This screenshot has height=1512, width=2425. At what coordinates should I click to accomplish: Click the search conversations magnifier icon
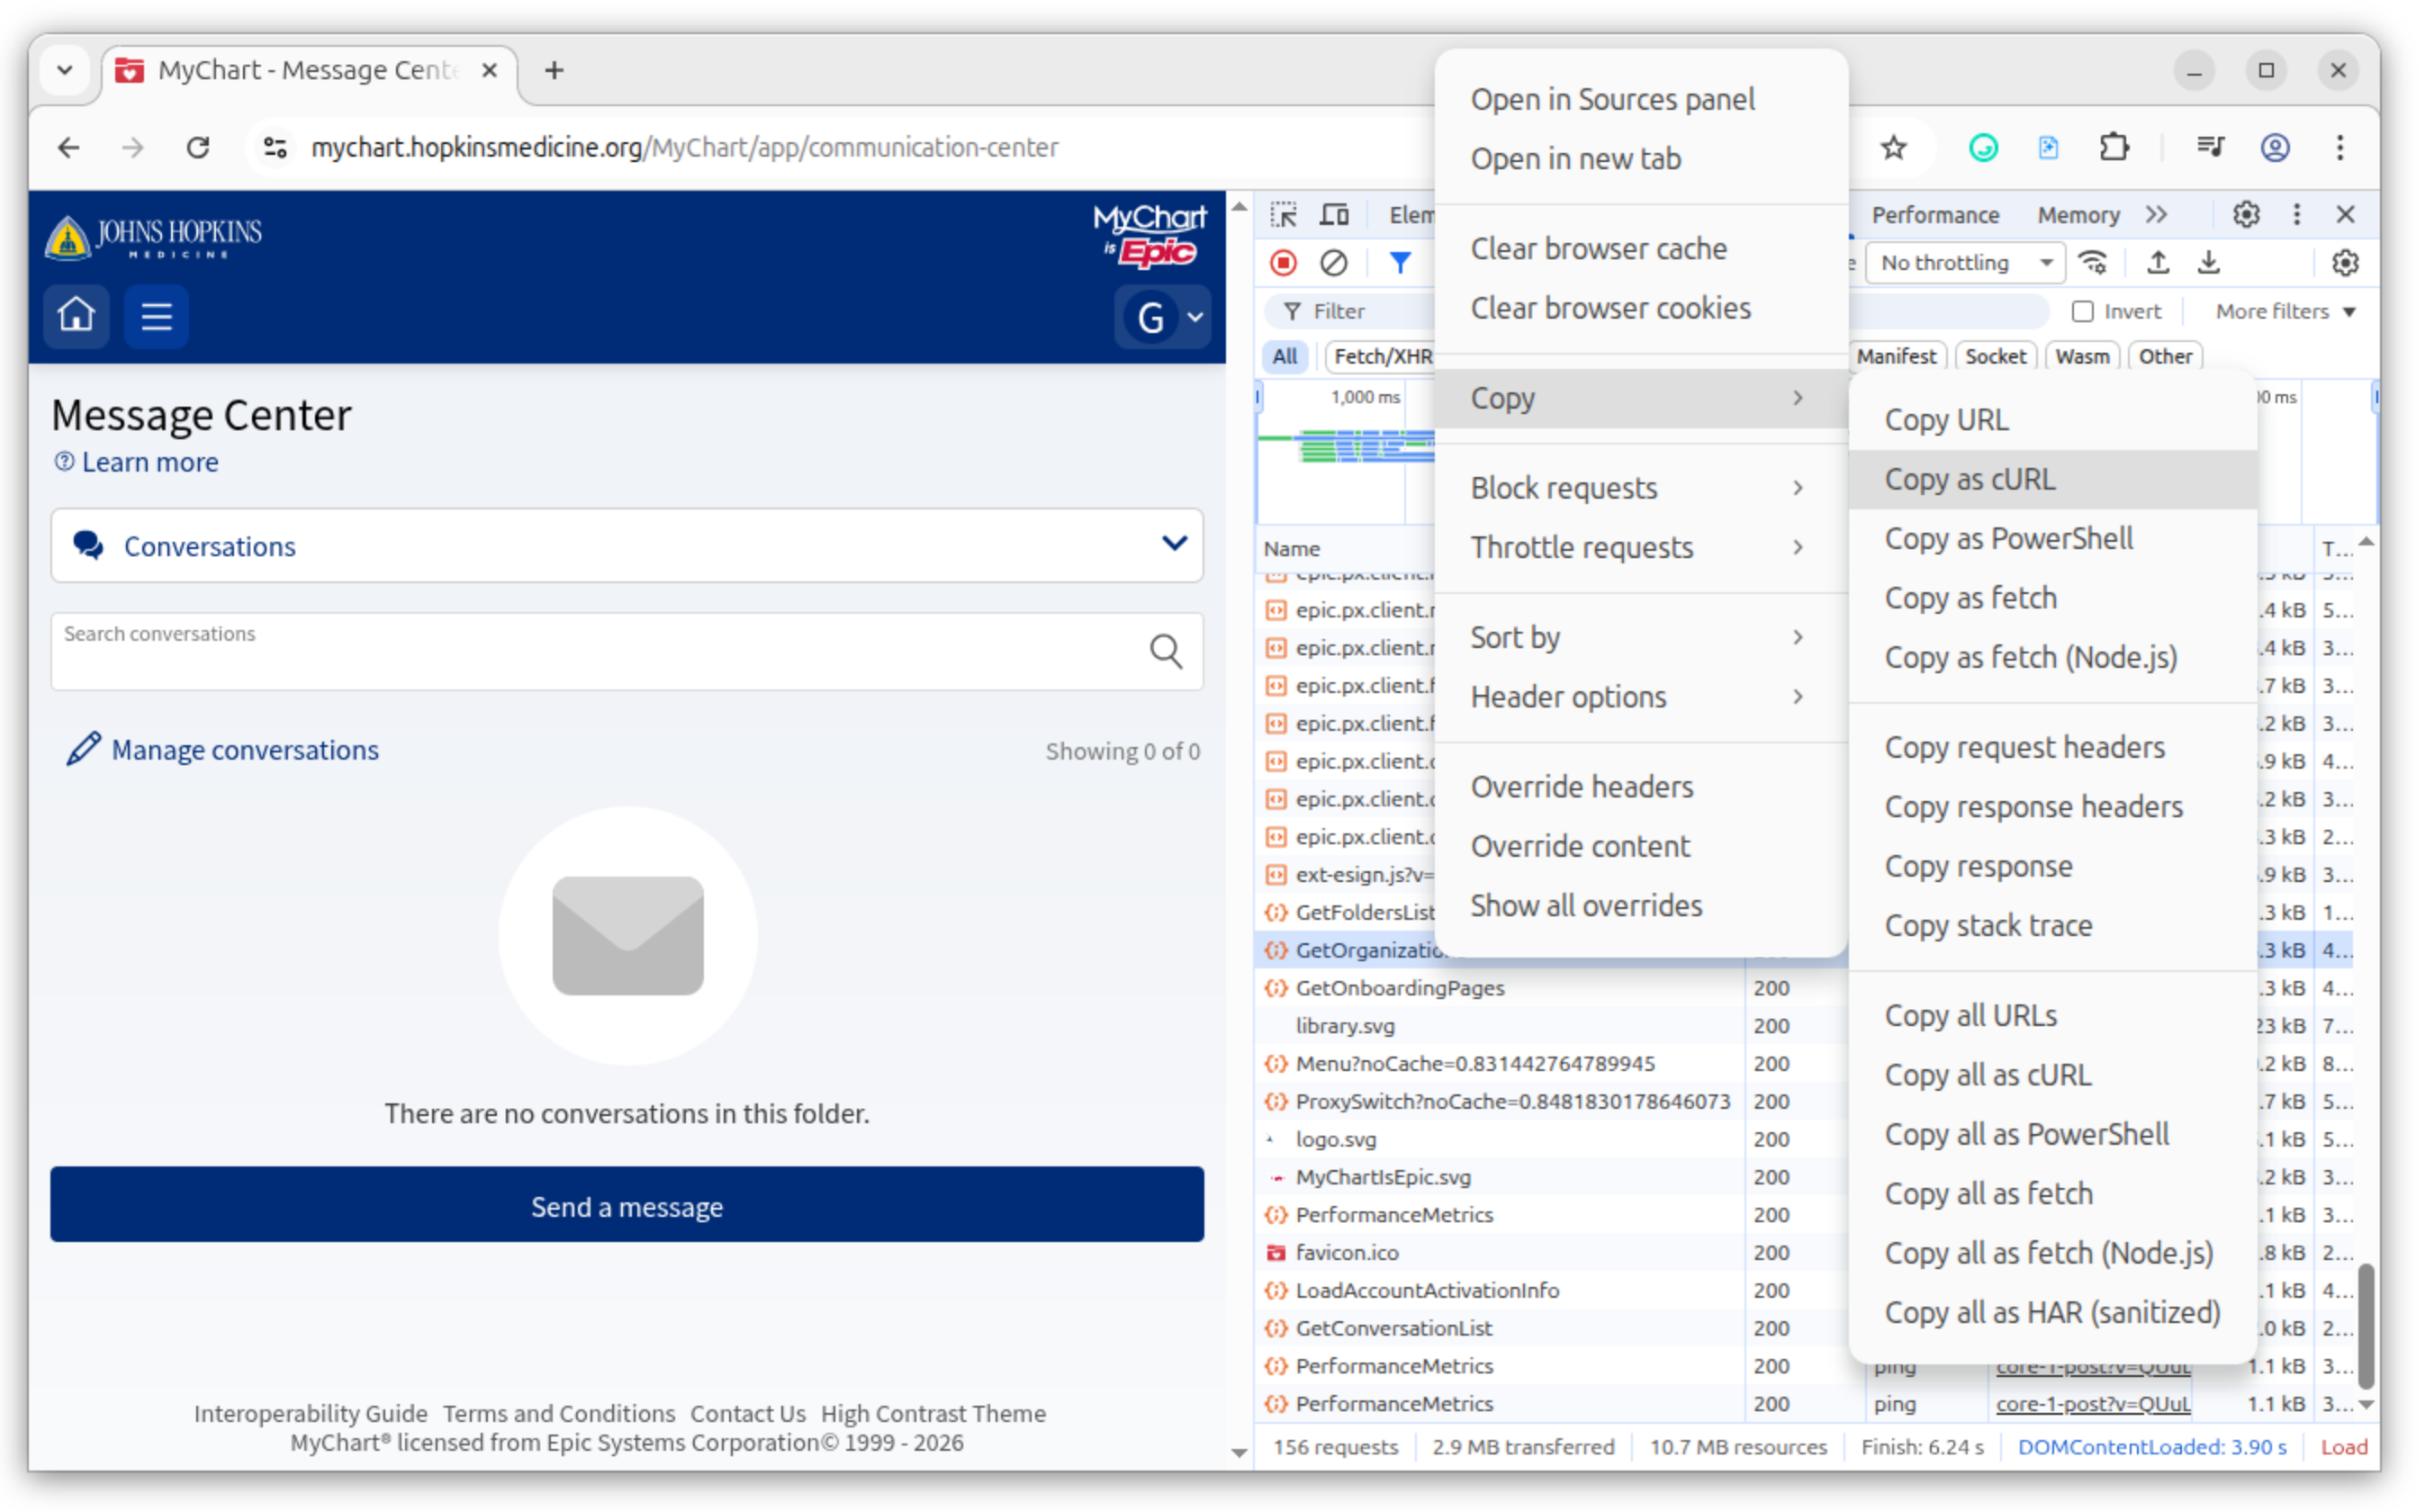point(1165,651)
